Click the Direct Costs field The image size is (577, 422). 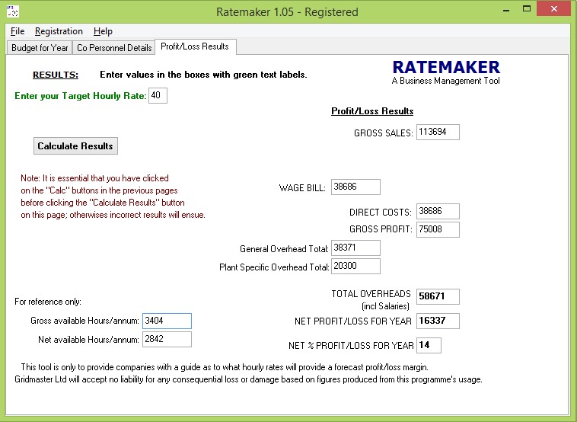click(438, 212)
